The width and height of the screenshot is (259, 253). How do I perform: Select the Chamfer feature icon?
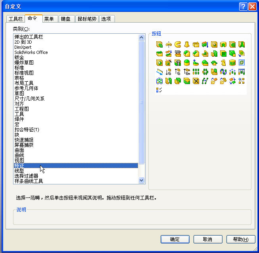coord(196,54)
